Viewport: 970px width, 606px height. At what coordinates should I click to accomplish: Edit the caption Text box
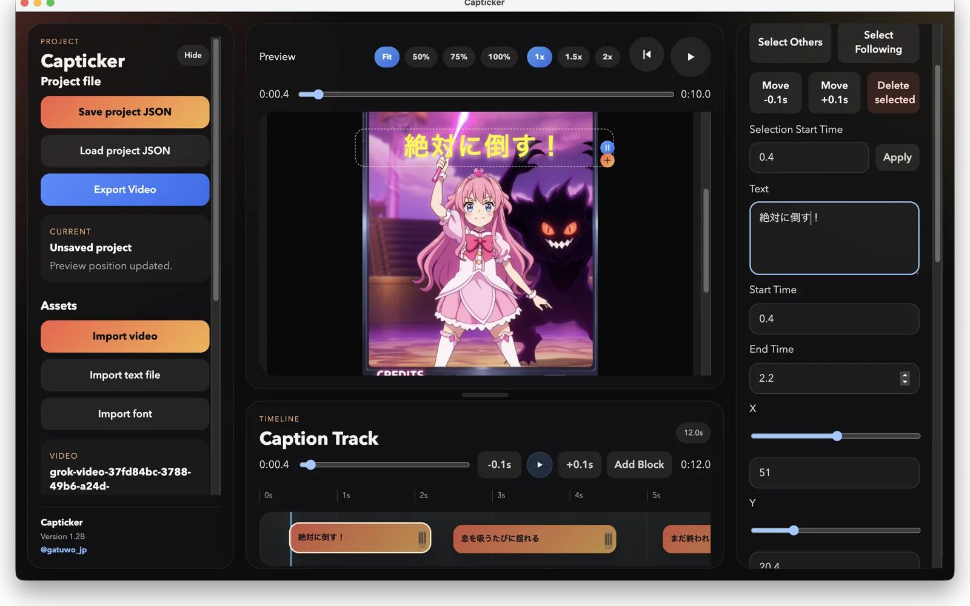[834, 238]
